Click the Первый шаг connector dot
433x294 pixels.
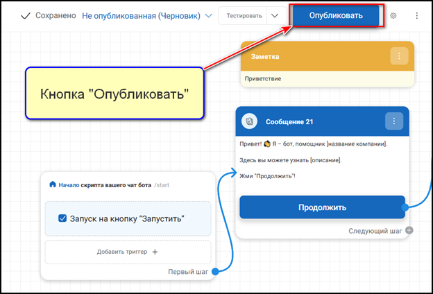coord(214,271)
